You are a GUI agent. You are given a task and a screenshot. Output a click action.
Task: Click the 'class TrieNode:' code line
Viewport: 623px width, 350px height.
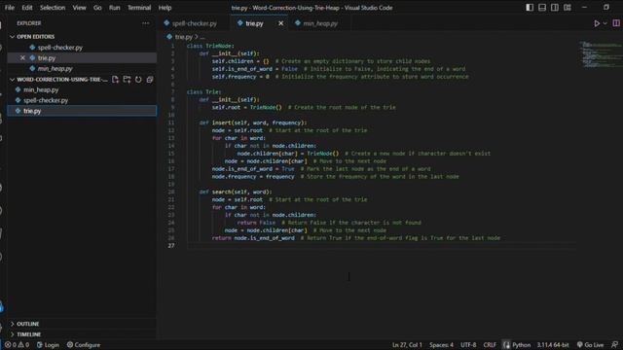pos(210,46)
